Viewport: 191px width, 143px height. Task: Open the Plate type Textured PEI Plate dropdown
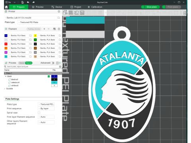pyautogui.click(x=39, y=22)
